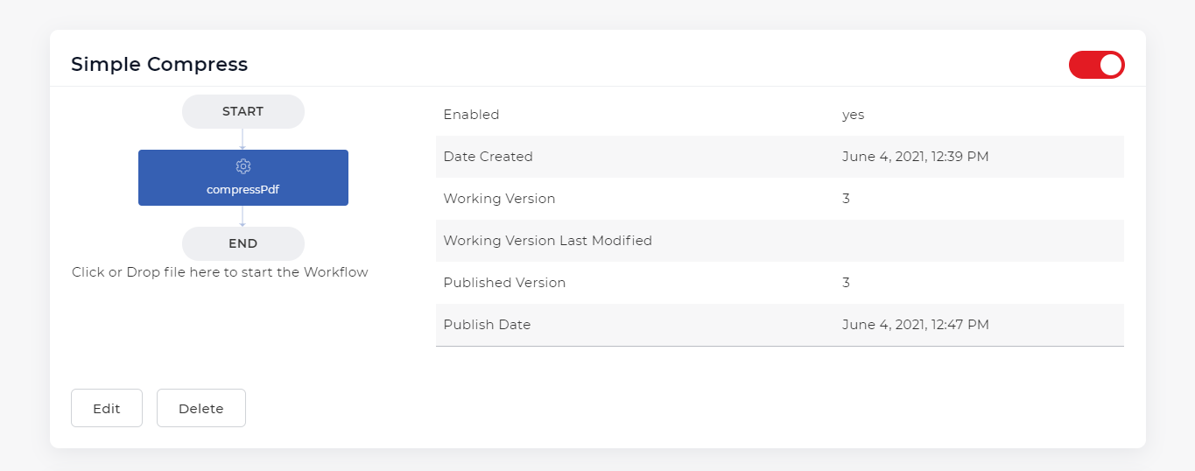Click drop file area to start Workflow
Screen dimensions: 1195x471
coord(220,272)
